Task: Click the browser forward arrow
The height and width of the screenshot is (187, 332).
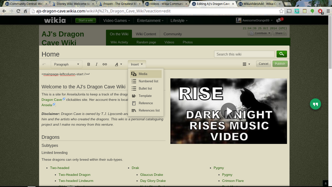Action: (x=11, y=11)
